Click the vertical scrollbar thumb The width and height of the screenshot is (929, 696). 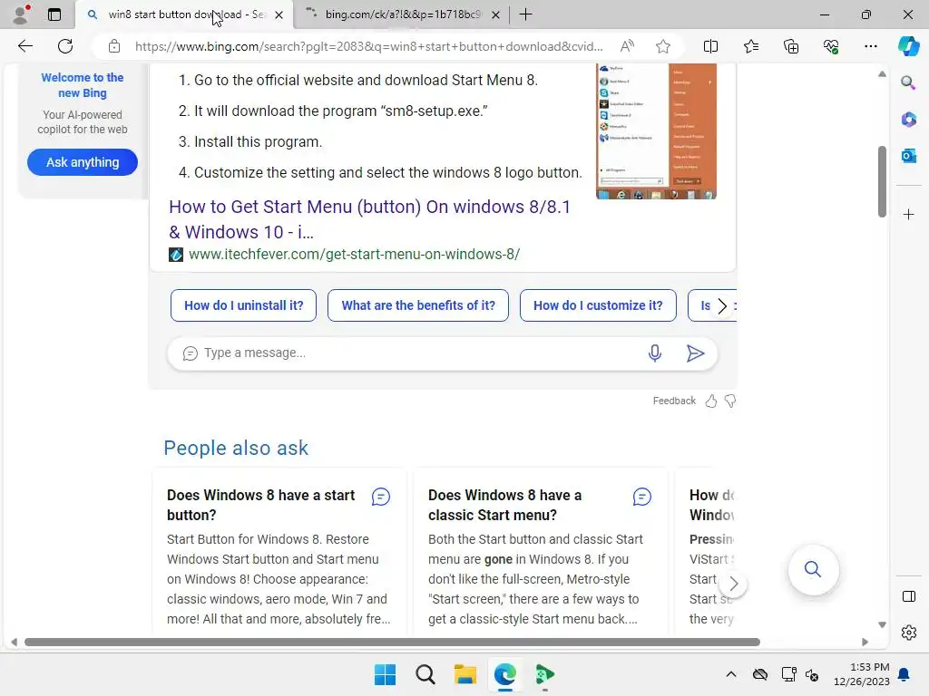[882, 181]
